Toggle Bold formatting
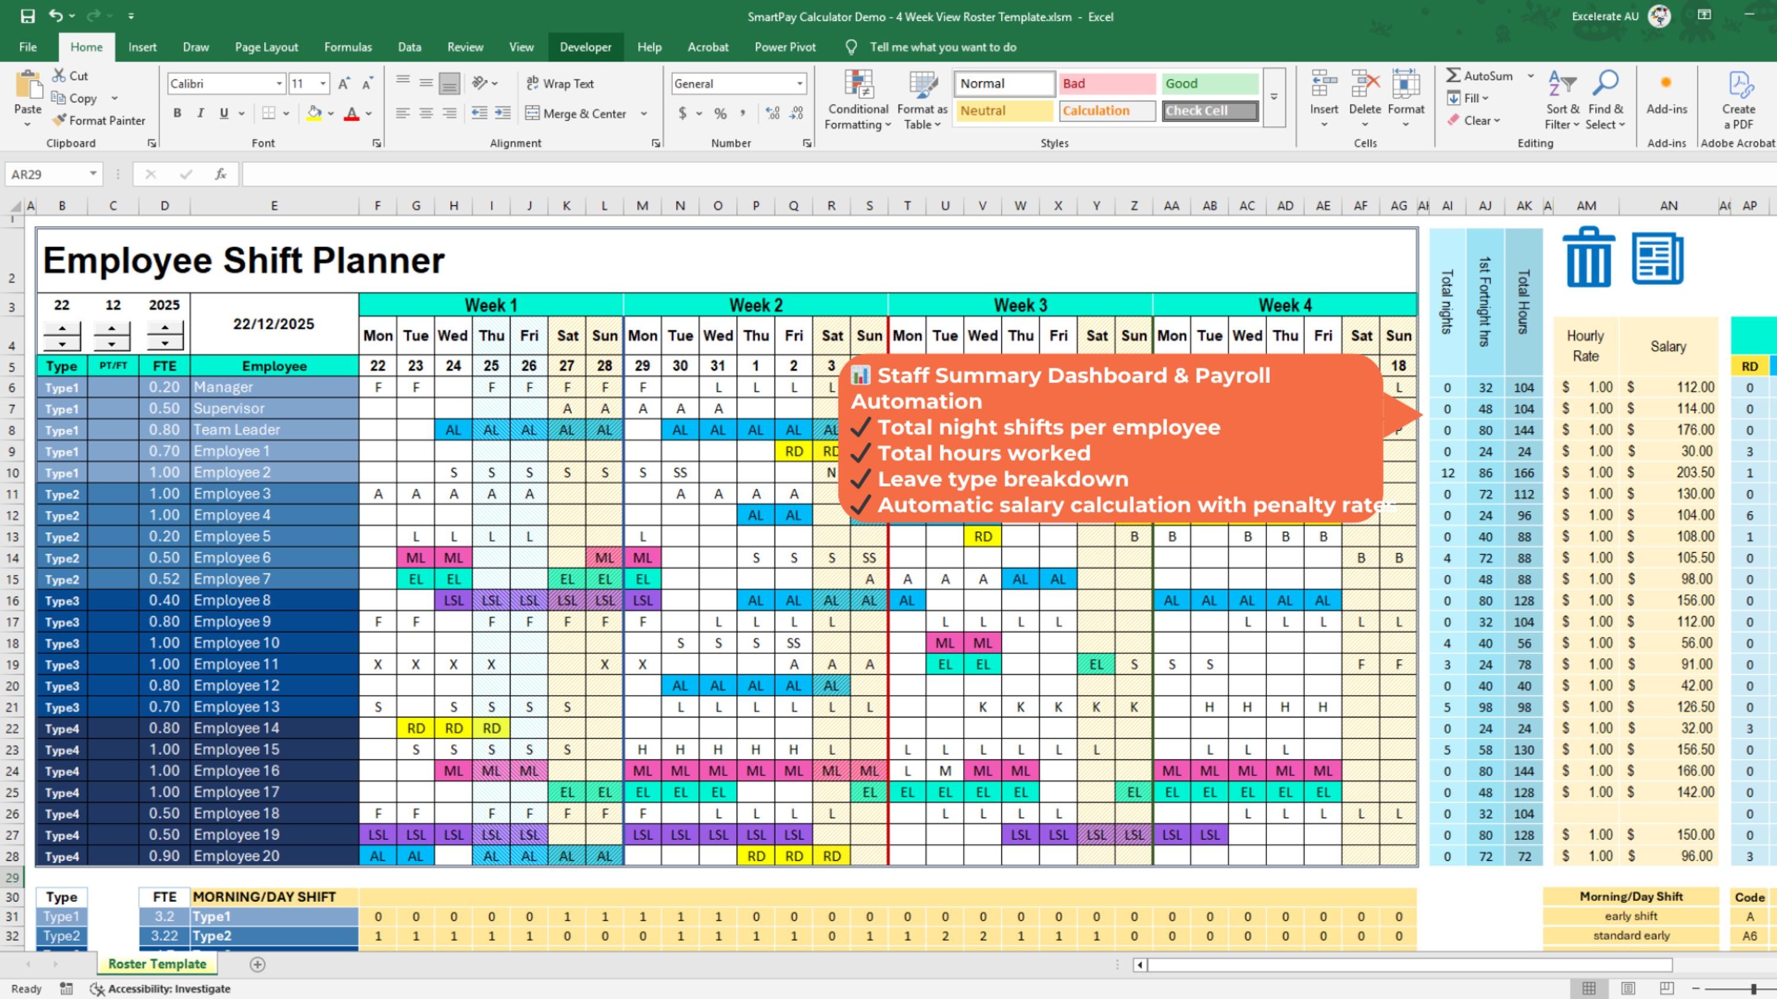The height and width of the screenshot is (999, 1777). pyautogui.click(x=177, y=113)
